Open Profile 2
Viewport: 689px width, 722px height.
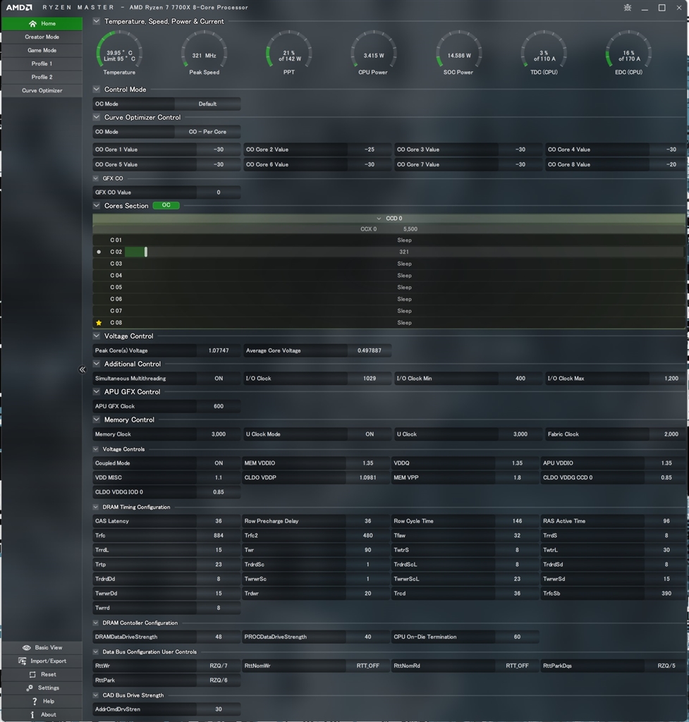tap(42, 77)
